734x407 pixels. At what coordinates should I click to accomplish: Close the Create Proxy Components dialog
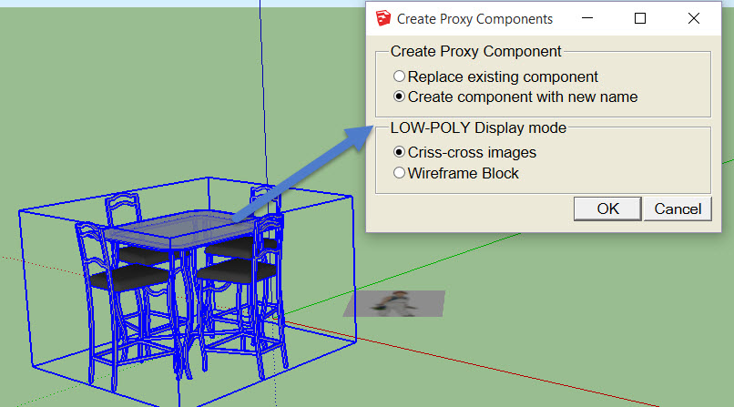[x=690, y=18]
